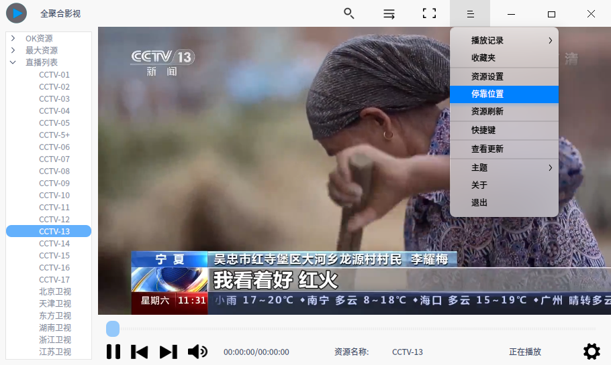Skip to the next channel
The width and height of the screenshot is (611, 365).
pyautogui.click(x=168, y=352)
